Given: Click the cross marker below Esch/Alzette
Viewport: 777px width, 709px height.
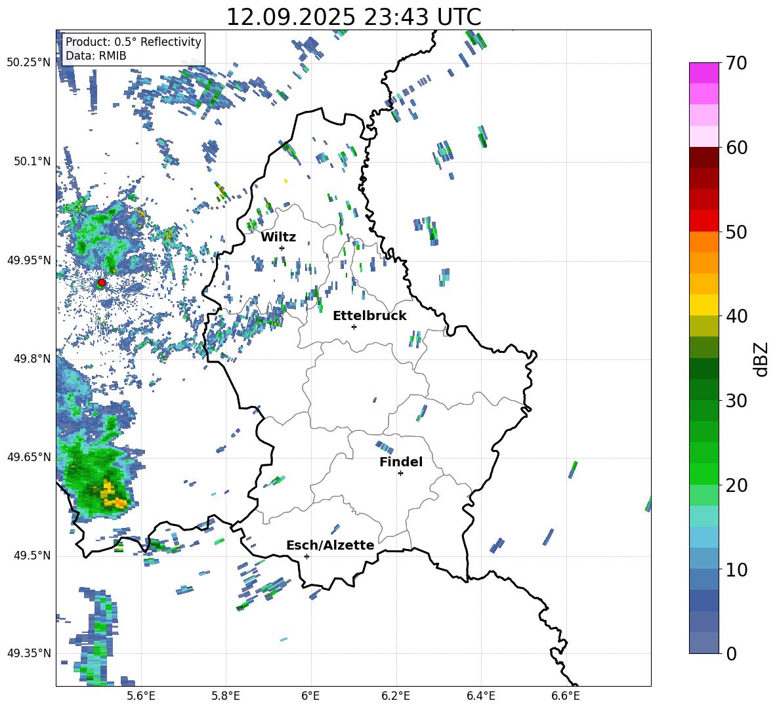Looking at the screenshot, I should [306, 556].
